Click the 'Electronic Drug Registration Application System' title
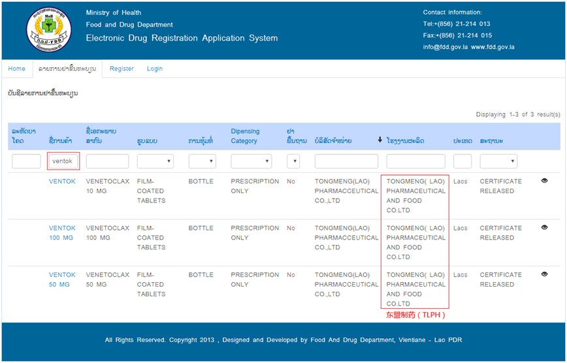 182,38
